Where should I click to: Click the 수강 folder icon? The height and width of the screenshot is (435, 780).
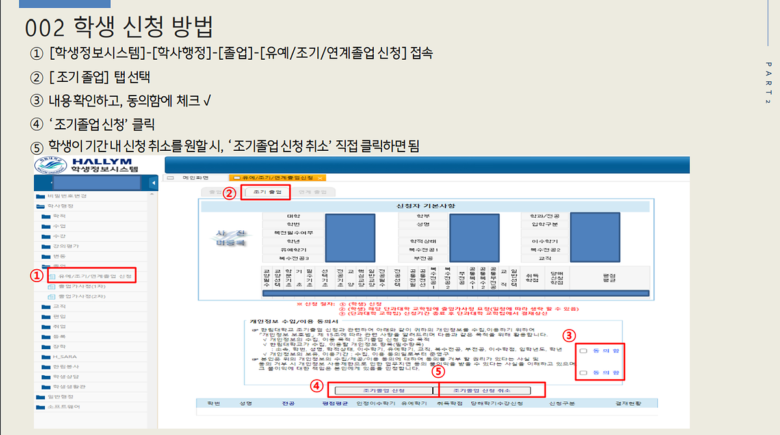click(45, 236)
